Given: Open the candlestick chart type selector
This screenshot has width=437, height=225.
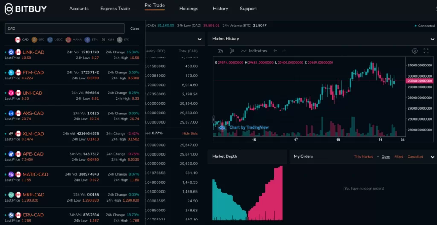Looking at the screenshot, I should tap(232, 51).
